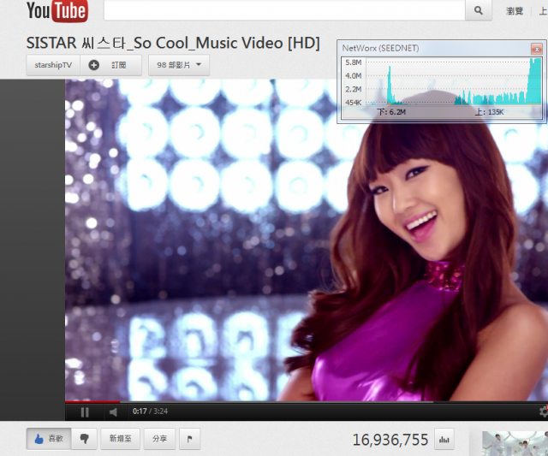The image size is (548, 456).
Task: Like the video with 喜歡 button
Action: (49, 439)
